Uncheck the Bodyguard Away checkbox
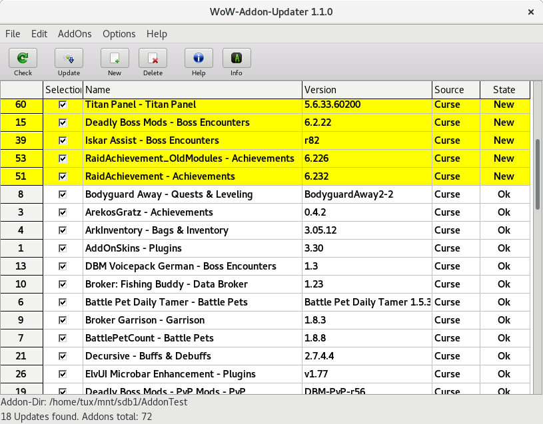 63,194
